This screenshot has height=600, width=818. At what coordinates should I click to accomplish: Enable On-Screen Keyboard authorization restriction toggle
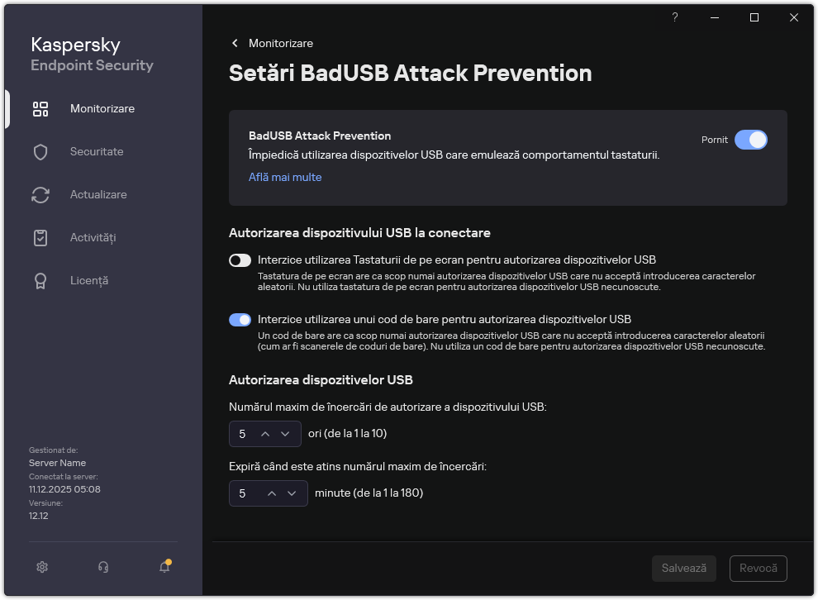240,260
